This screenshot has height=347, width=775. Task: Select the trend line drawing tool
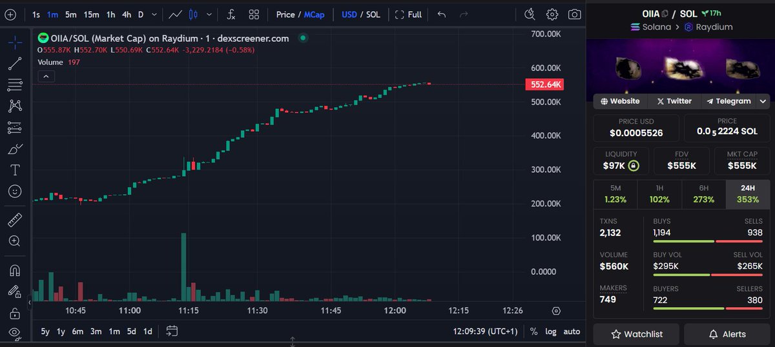tap(15, 64)
